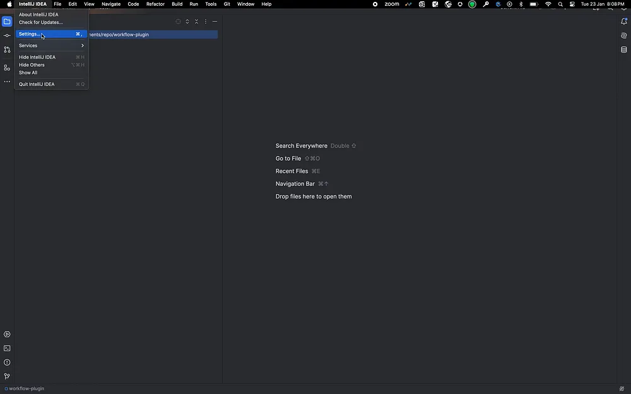Open the Git menu
This screenshot has height=394, width=631.
227,4
